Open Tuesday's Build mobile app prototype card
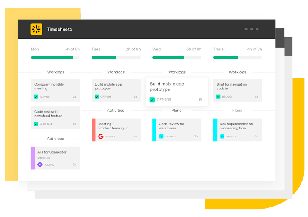This screenshot has width=308, height=217. tap(116, 90)
